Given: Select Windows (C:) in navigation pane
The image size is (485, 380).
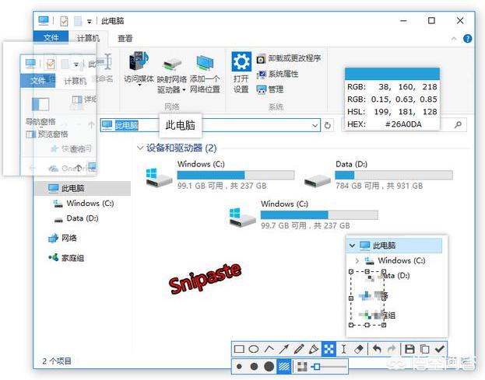Looking at the screenshot, I should pos(84,203).
